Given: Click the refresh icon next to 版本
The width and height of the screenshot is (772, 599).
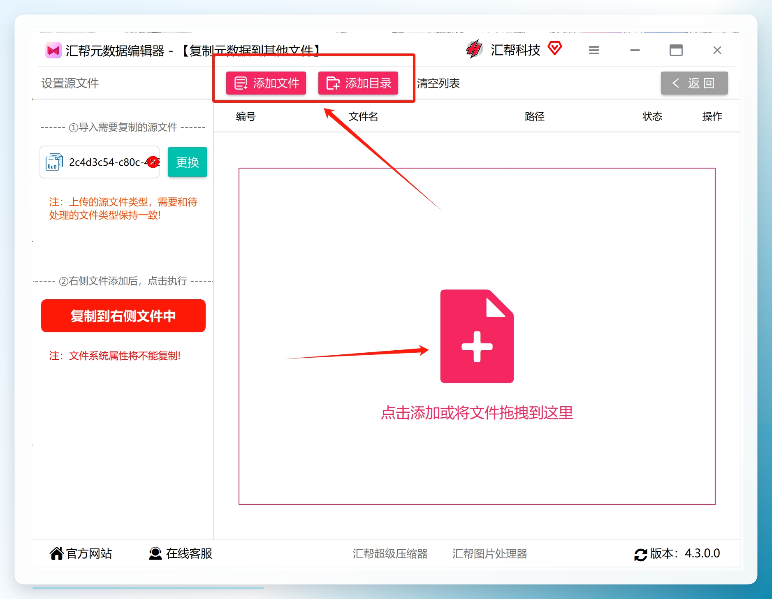Looking at the screenshot, I should coord(640,555).
